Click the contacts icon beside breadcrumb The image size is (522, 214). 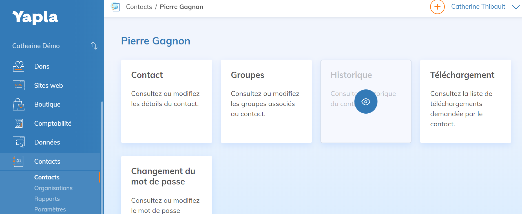(116, 7)
